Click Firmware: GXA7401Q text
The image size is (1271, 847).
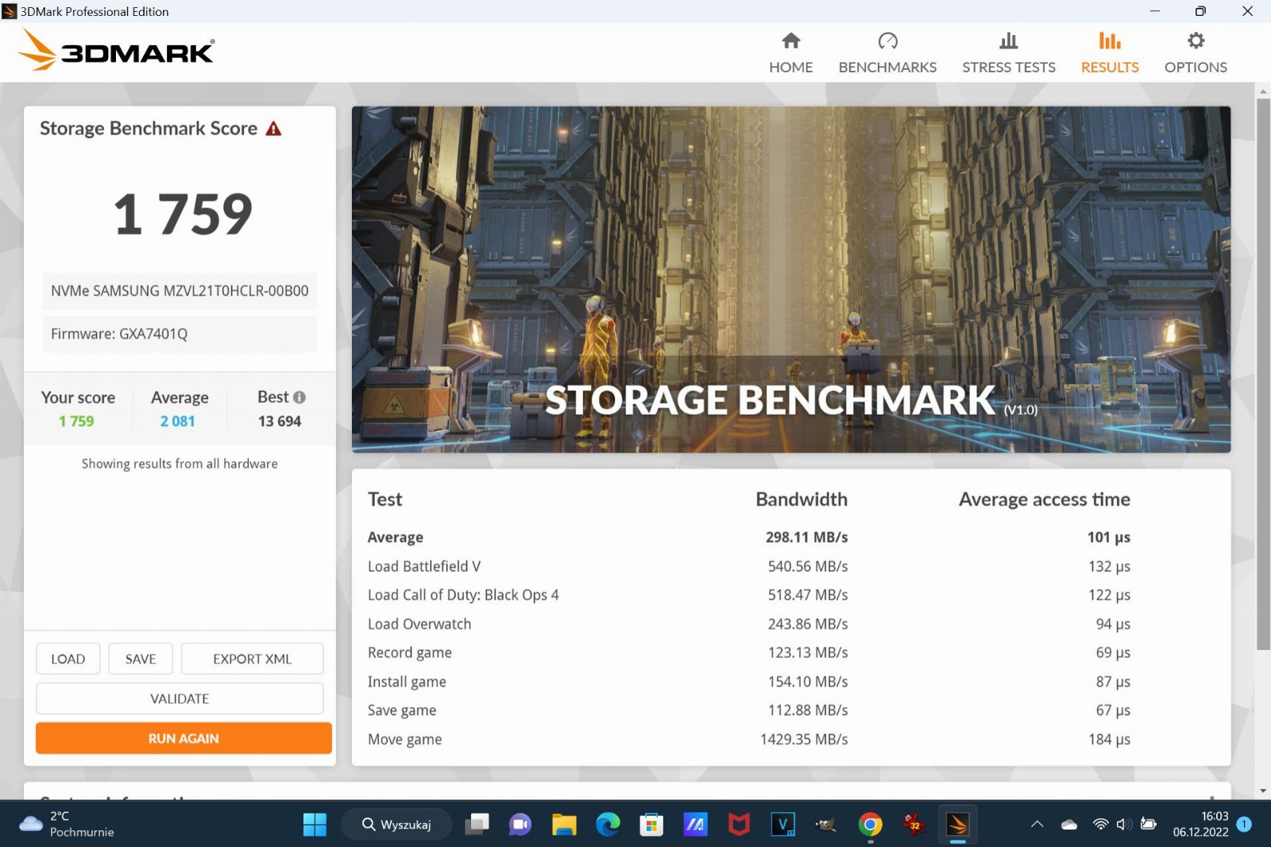coord(119,334)
